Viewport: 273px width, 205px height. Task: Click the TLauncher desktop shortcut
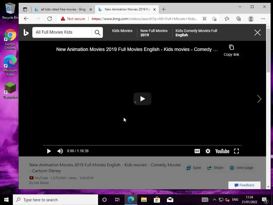[10, 90]
